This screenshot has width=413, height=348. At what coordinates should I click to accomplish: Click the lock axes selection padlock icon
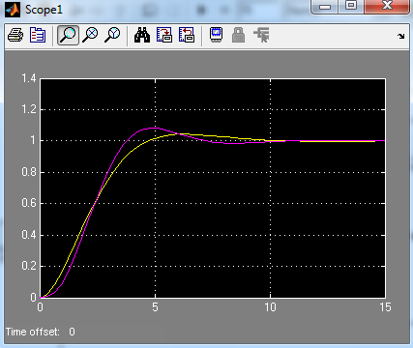click(x=238, y=35)
